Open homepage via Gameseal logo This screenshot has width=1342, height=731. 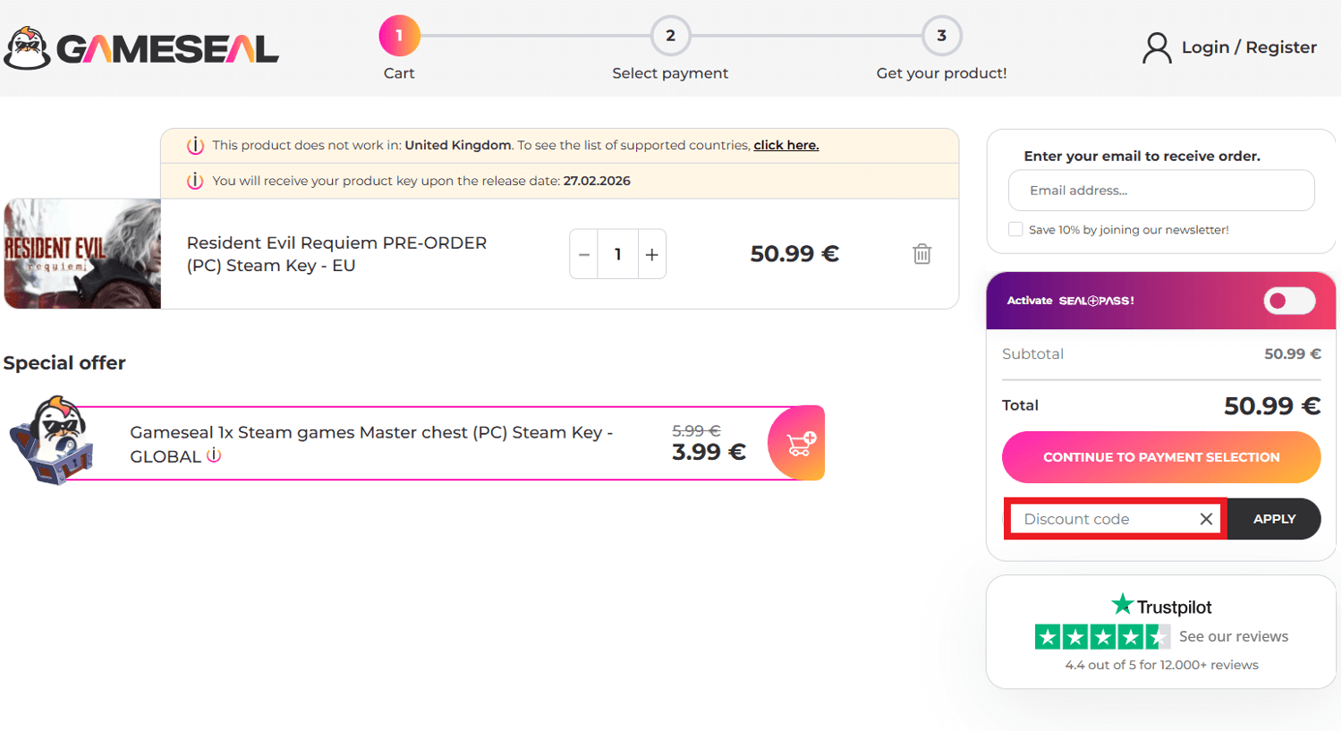(141, 47)
